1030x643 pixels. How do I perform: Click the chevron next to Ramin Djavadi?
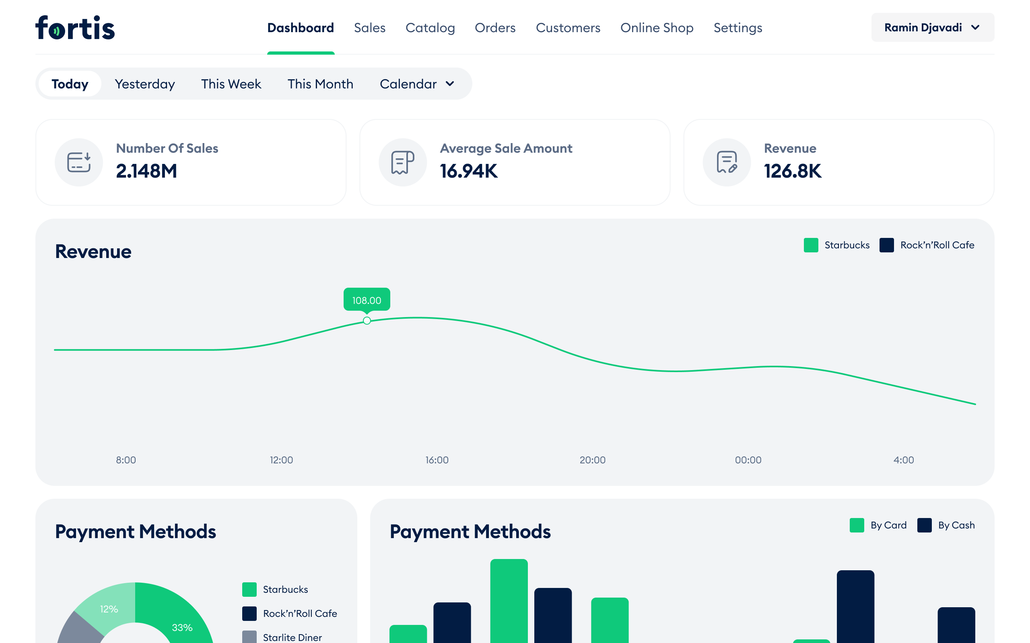point(976,28)
